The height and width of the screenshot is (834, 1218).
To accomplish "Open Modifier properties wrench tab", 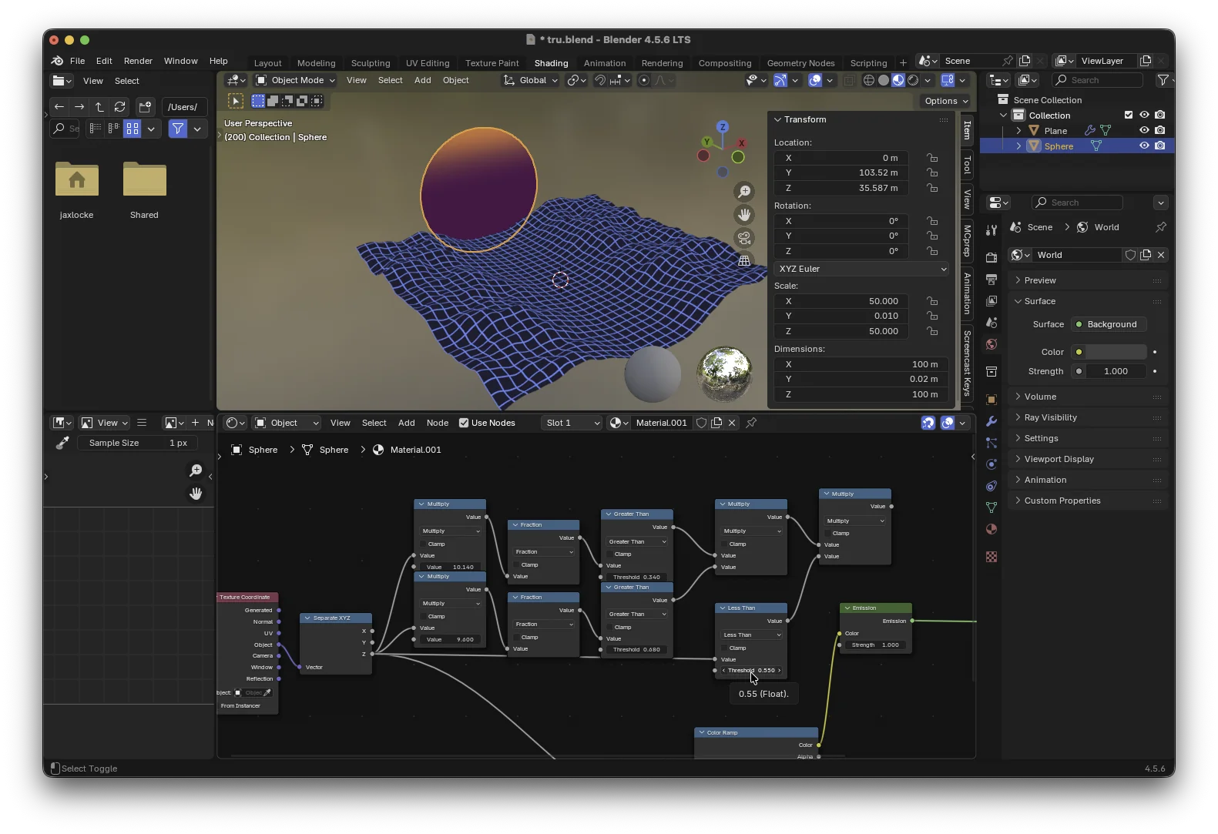I will tap(992, 421).
